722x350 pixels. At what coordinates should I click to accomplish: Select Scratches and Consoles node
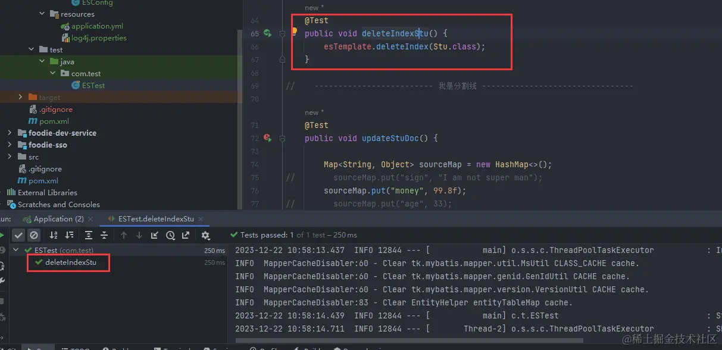pos(59,205)
